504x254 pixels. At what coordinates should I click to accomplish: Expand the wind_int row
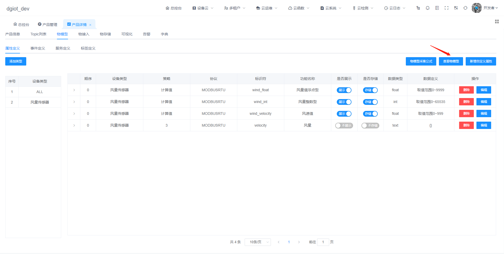74,102
